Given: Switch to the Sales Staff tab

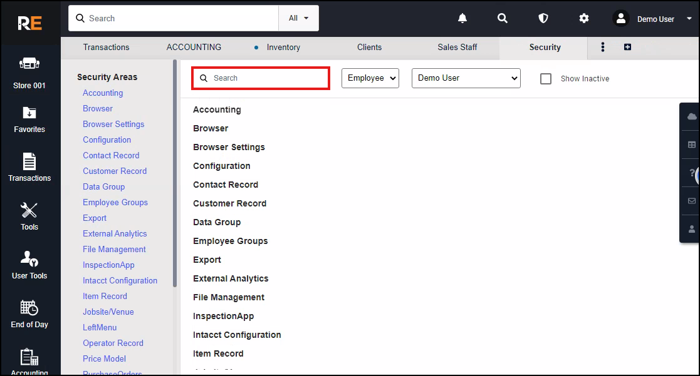Looking at the screenshot, I should pyautogui.click(x=457, y=48).
